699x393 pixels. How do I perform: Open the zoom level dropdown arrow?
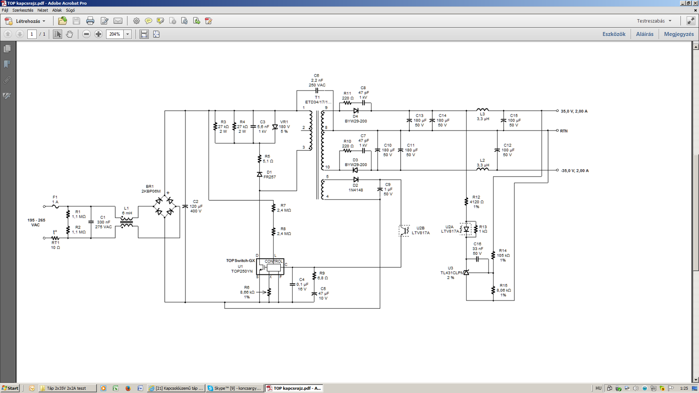pos(128,34)
